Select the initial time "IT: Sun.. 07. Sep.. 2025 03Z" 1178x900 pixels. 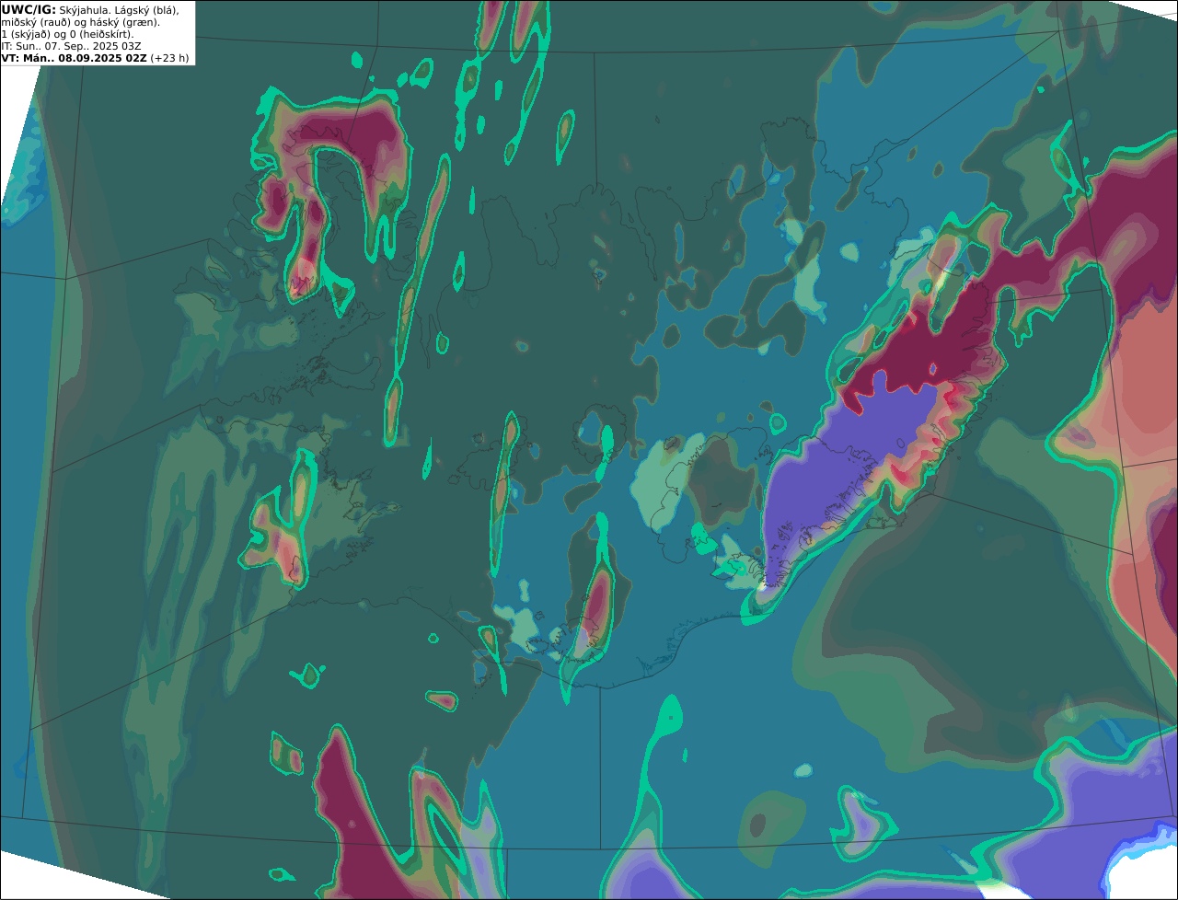[x=71, y=46]
